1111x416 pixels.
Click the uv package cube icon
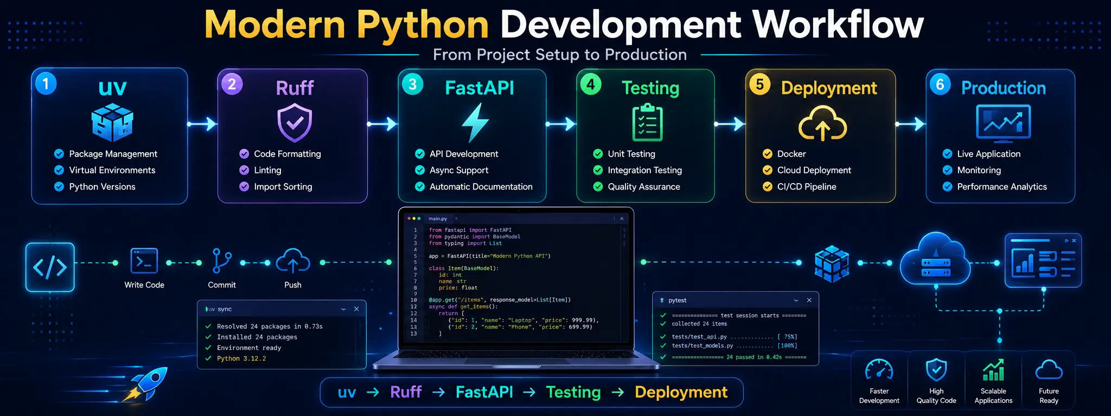(x=112, y=122)
